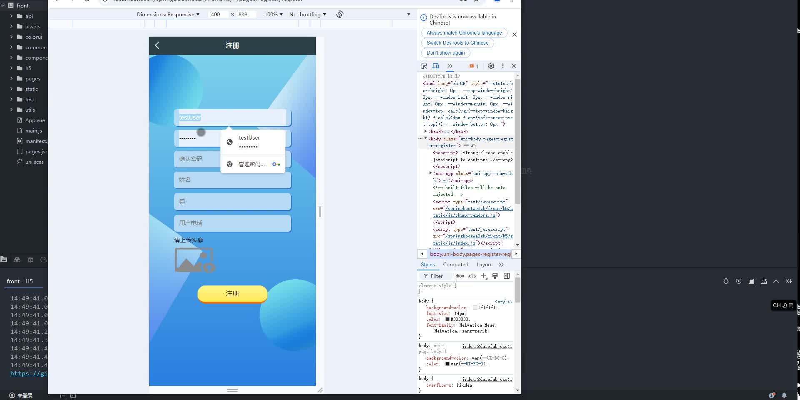
Task: Click the notification bell in the status bar
Action: [x=784, y=395]
